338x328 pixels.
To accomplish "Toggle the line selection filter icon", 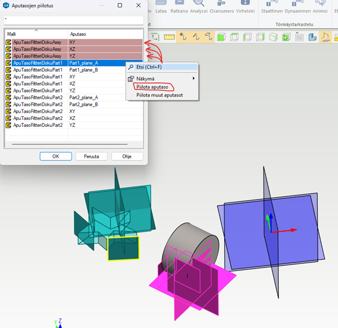I will pos(195,37).
